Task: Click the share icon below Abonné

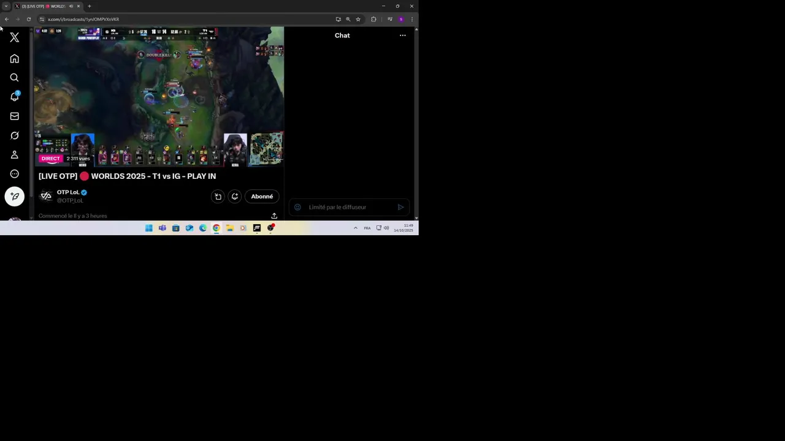Action: point(274,216)
